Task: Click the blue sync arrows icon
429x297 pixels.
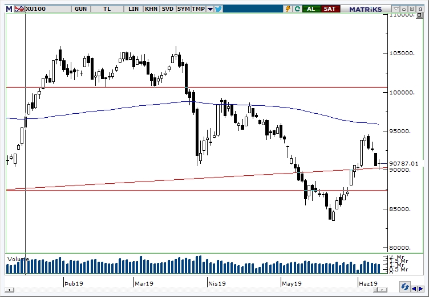Action: click(404, 287)
